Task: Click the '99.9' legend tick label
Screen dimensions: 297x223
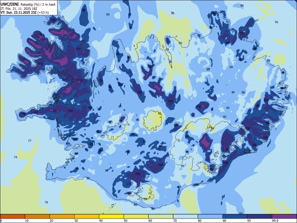Action: [275, 221]
